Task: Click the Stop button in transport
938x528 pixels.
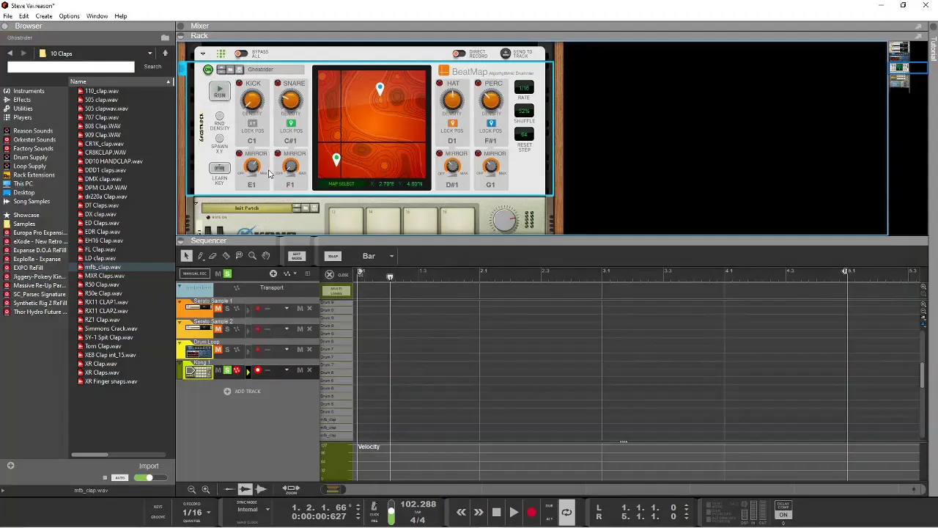Action: (x=496, y=513)
